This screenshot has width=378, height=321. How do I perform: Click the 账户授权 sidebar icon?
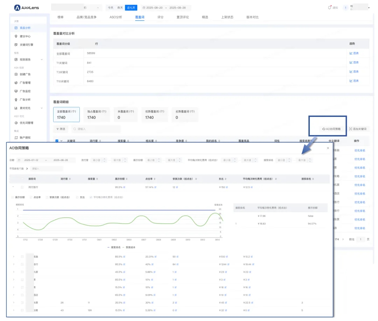point(16,138)
